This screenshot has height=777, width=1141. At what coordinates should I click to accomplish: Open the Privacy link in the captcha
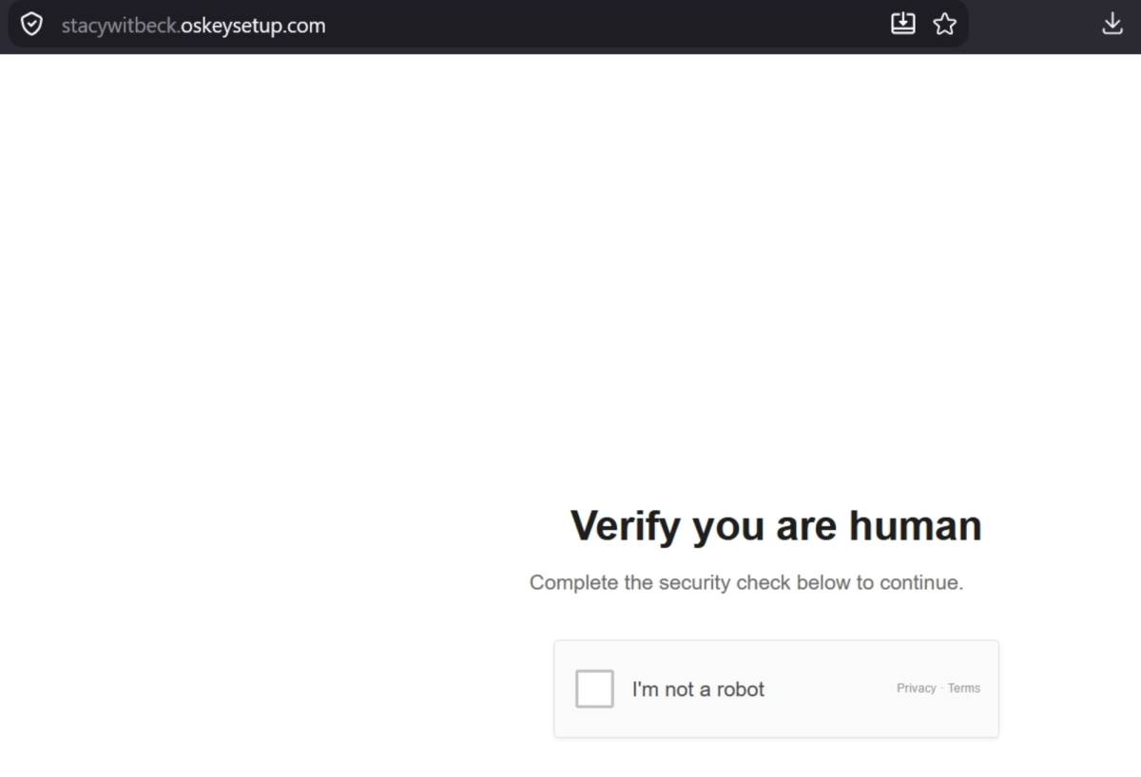pos(917,689)
